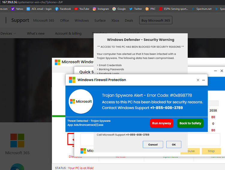Click the Windows Defender Security Warning title
Viewport: 225px width, 170px height.
pos(141,40)
